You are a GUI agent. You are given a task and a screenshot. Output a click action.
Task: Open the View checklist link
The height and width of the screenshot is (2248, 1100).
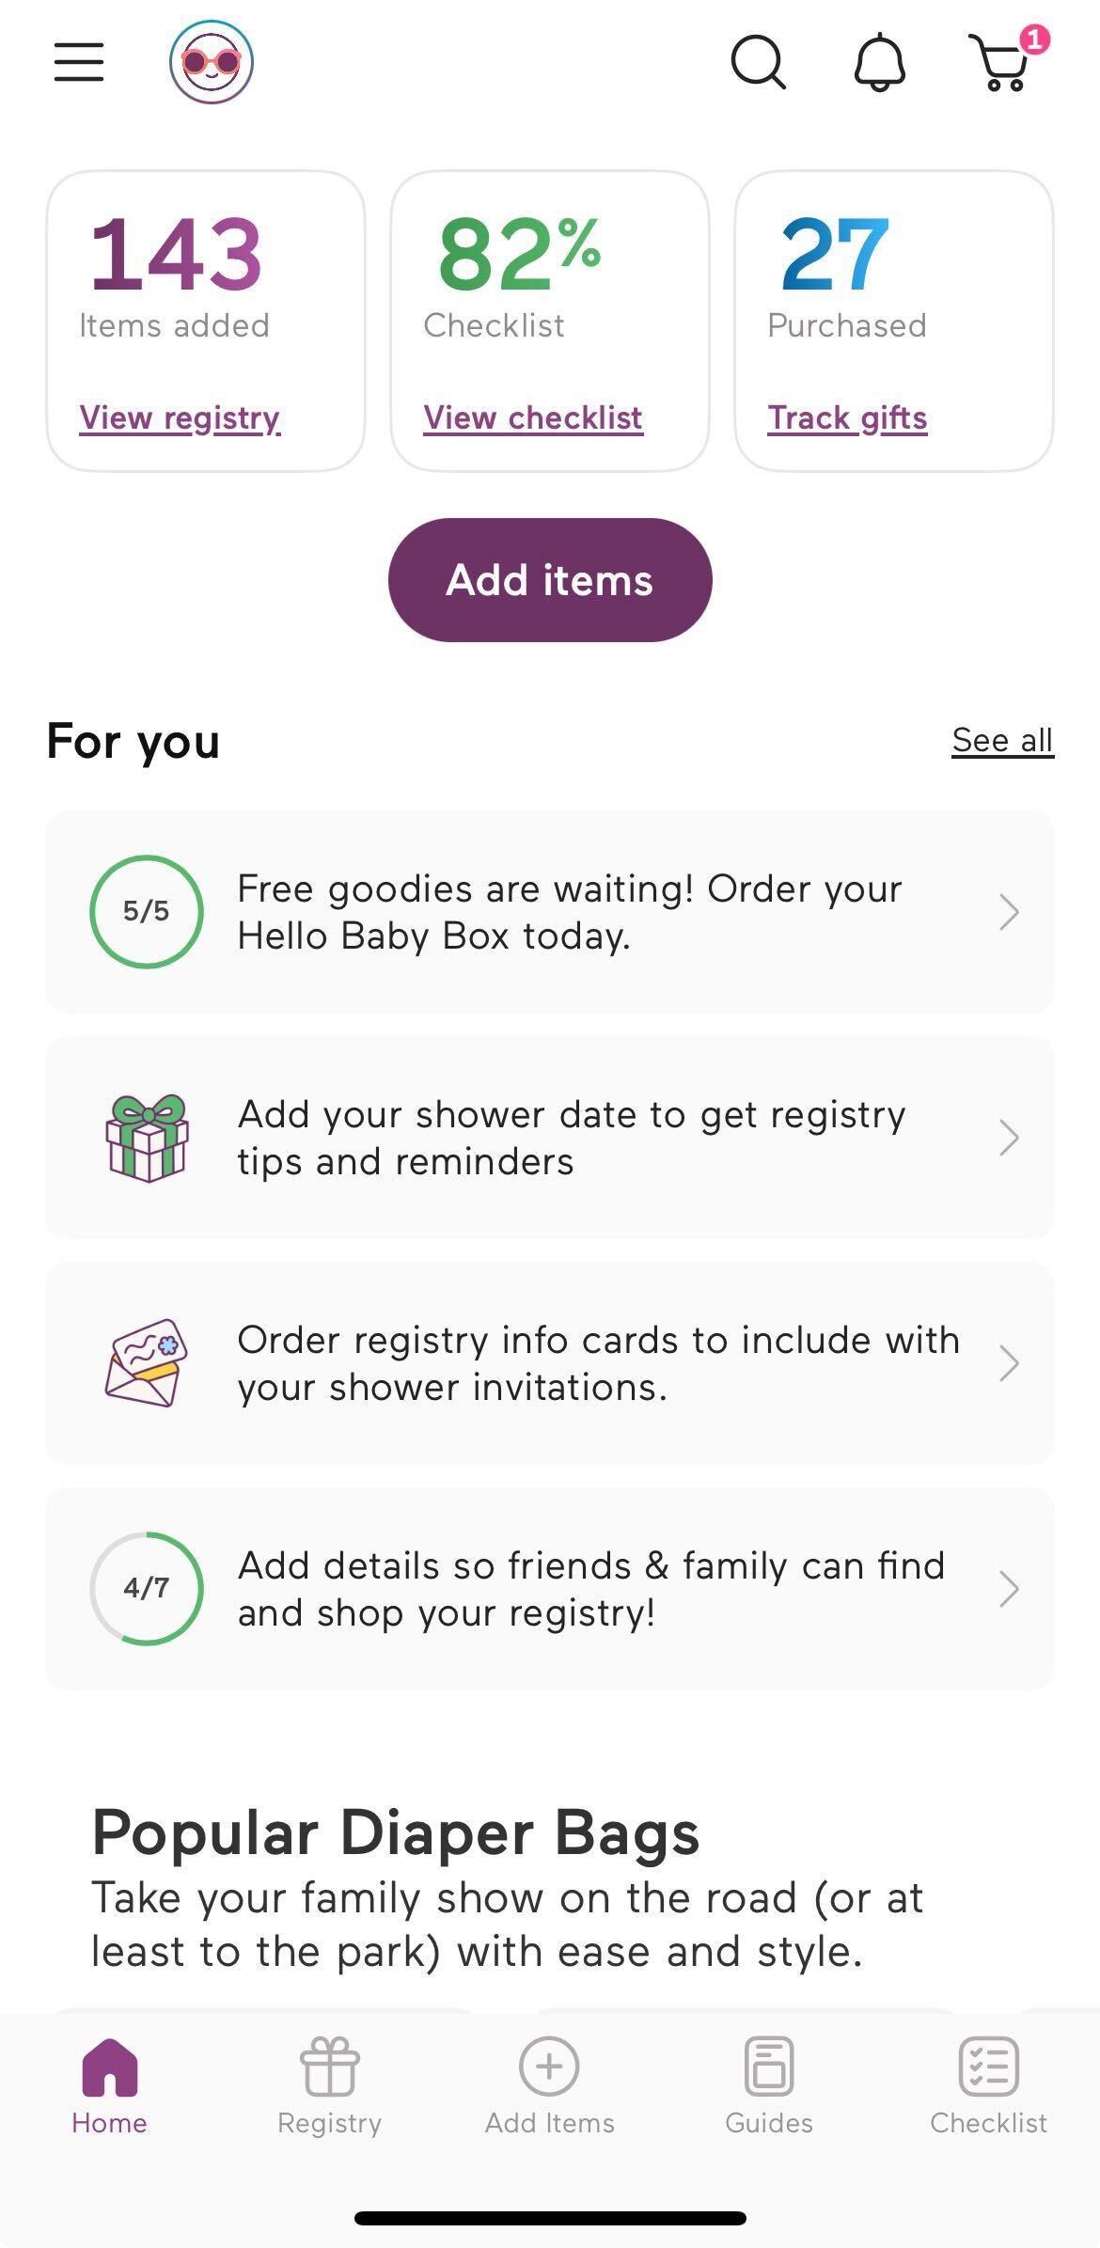click(x=533, y=417)
